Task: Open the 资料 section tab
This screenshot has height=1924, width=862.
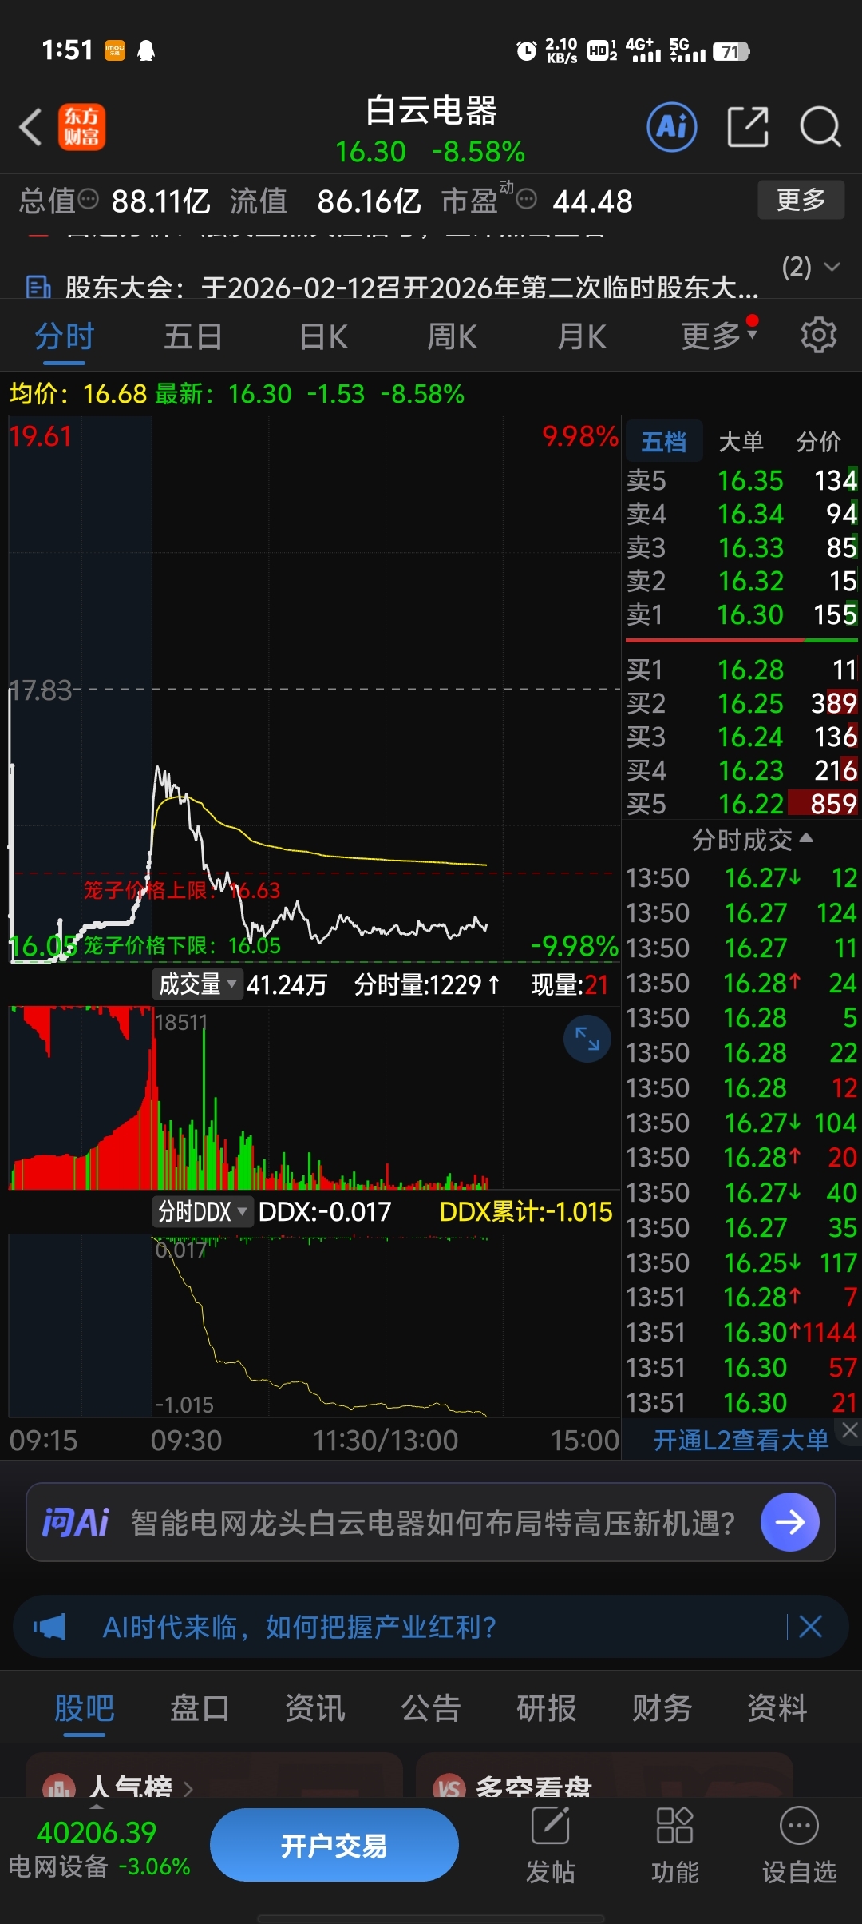Action: pos(777,1707)
